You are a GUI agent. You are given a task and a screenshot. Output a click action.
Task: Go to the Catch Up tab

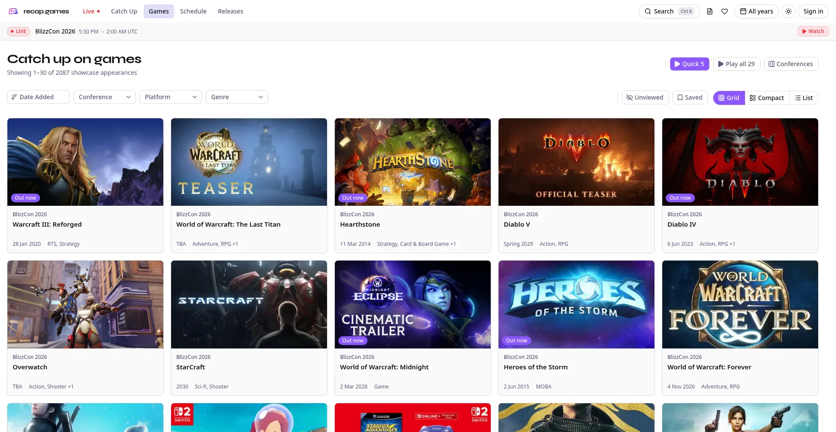(124, 11)
